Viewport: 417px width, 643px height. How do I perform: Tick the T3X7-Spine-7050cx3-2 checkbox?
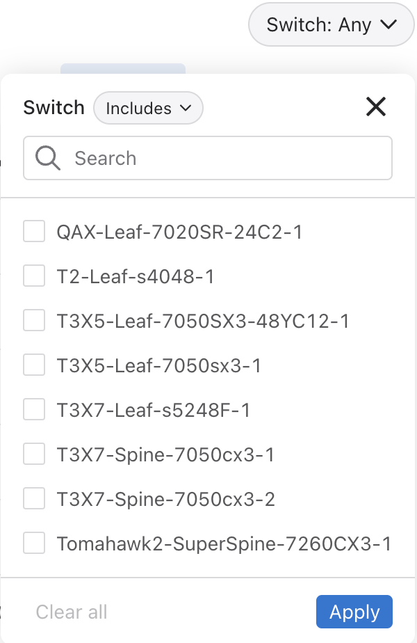tap(34, 499)
